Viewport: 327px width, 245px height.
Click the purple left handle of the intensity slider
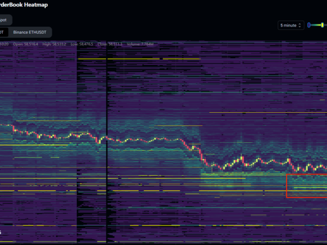(309, 25)
